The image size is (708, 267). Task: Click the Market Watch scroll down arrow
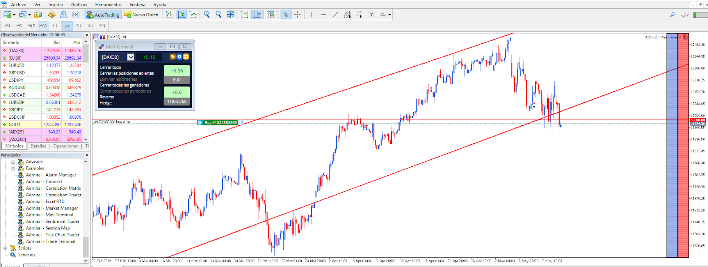click(x=86, y=139)
